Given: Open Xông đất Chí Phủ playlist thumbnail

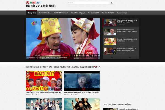Looking at the screenshot, I should (110, 51).
